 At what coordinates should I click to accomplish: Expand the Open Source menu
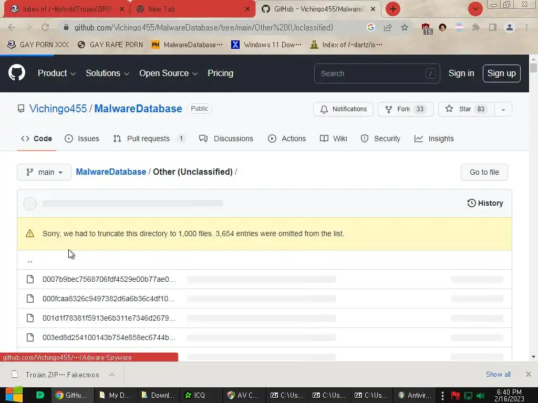168,73
